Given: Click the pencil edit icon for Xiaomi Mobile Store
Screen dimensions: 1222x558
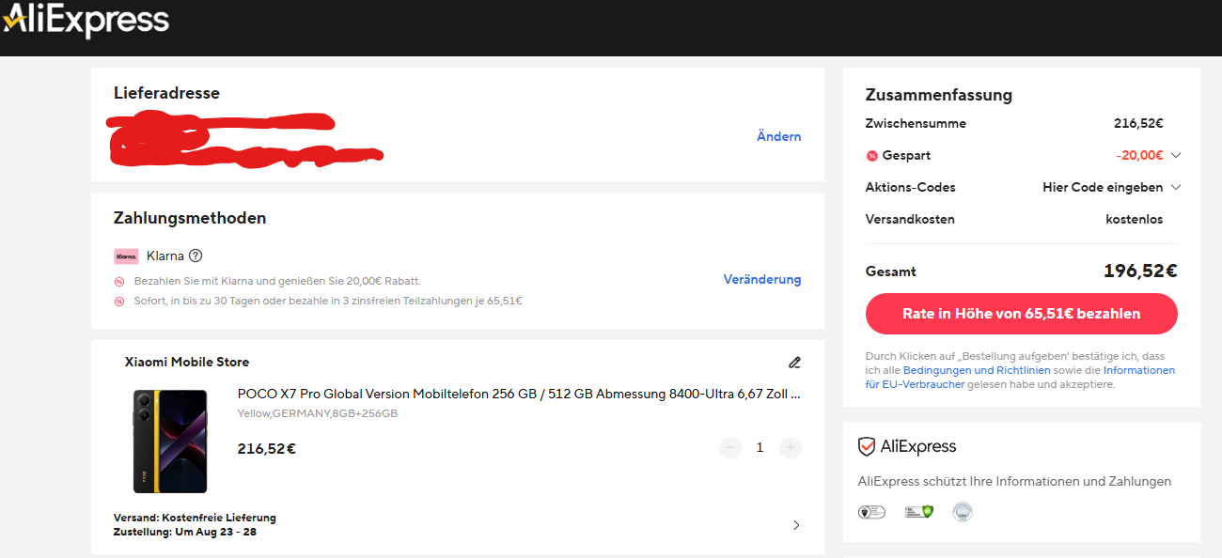Looking at the screenshot, I should [794, 363].
